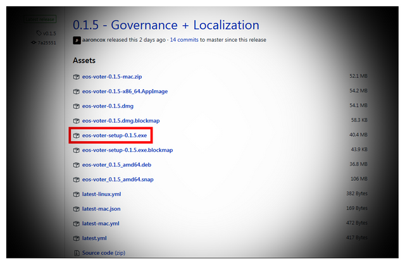Image resolution: width=405 pixels, height=265 pixels.
Task: Open the aaroncox user profile link
Action: coord(94,40)
